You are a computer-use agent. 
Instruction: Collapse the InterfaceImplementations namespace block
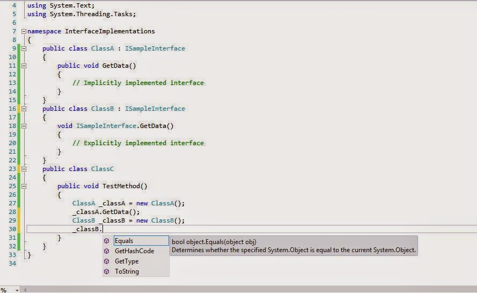(24, 31)
